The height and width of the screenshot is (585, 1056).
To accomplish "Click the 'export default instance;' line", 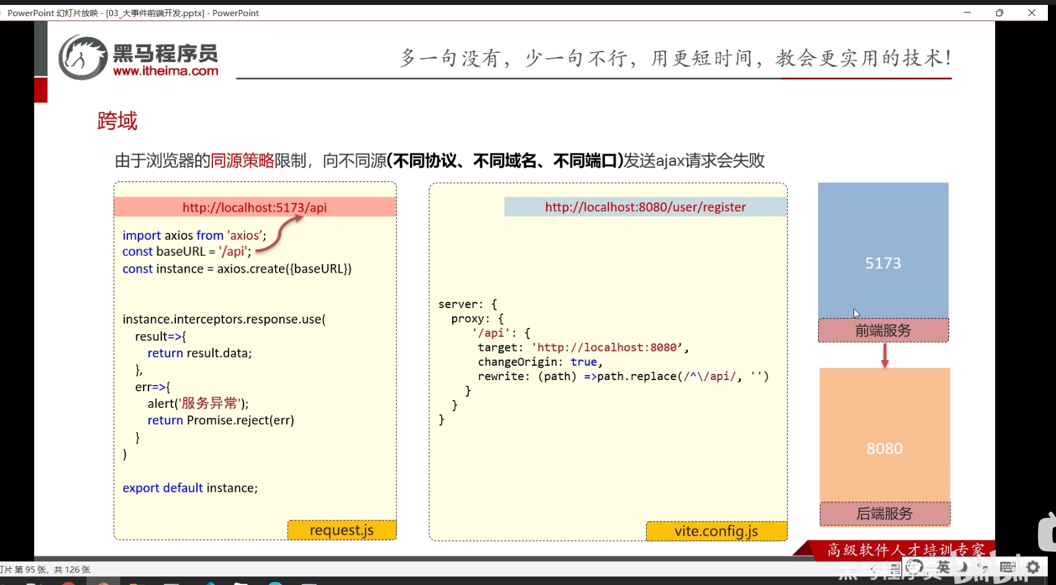I will 190,488.
